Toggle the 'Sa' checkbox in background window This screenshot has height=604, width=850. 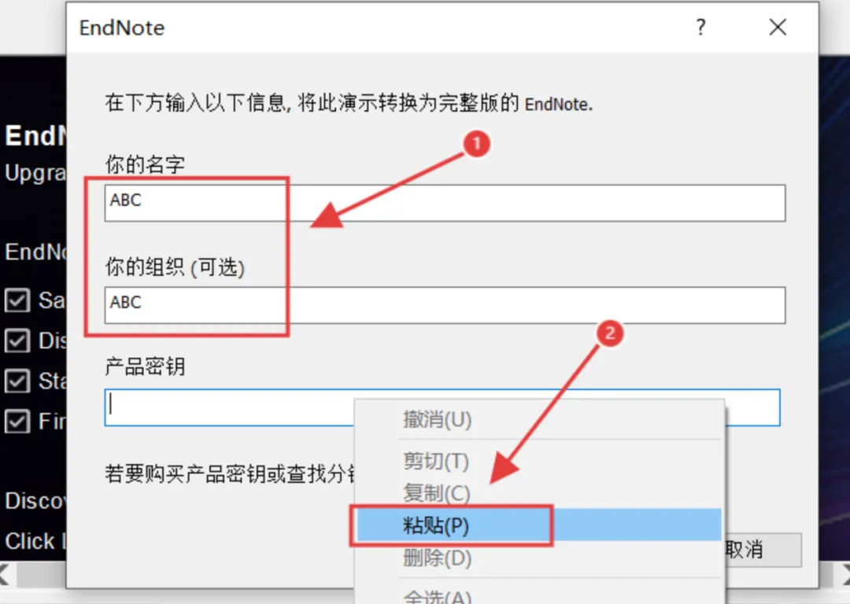click(17, 300)
